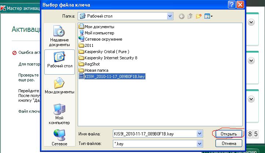The width and height of the screenshot is (265, 153).
Task: Open the View menu button
Action: [x=209, y=16]
